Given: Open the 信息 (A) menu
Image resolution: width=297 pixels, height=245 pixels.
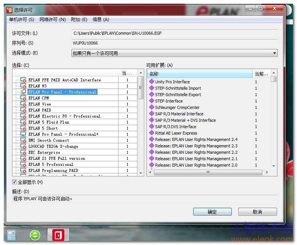Looking at the screenshot, I should pos(101,20).
